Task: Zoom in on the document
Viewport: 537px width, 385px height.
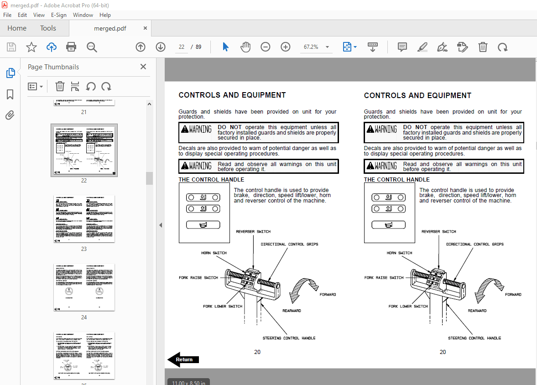Action: click(x=285, y=47)
